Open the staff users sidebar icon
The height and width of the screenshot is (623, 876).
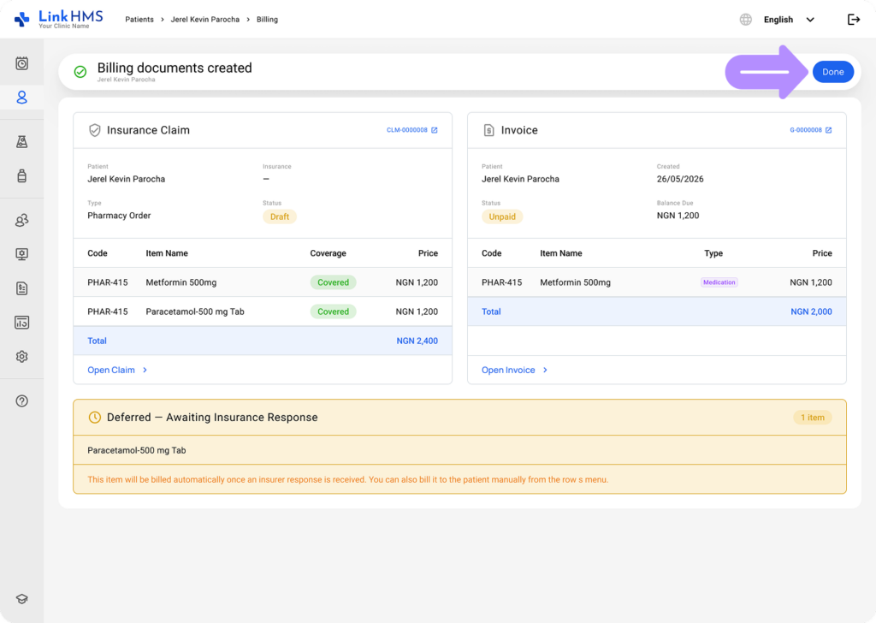(21, 220)
